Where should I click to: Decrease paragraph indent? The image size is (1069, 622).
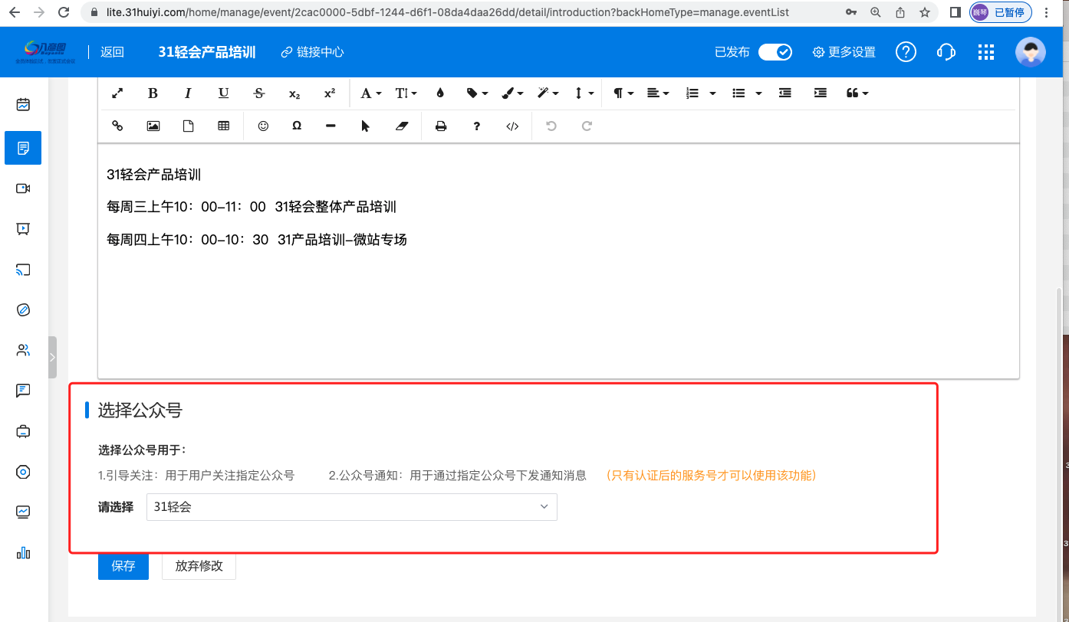[x=784, y=93]
